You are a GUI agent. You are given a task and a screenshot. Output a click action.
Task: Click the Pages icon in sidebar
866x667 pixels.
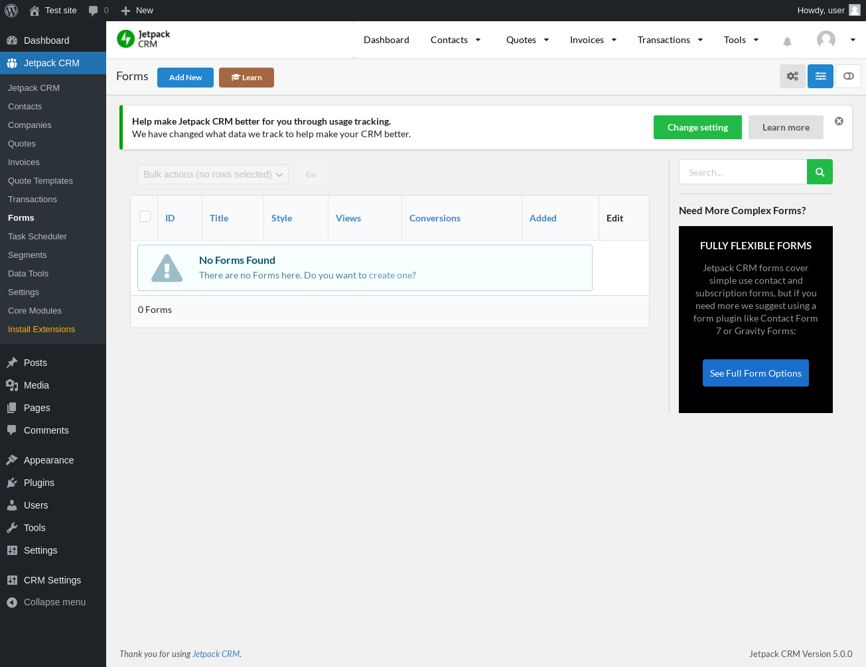coord(12,408)
